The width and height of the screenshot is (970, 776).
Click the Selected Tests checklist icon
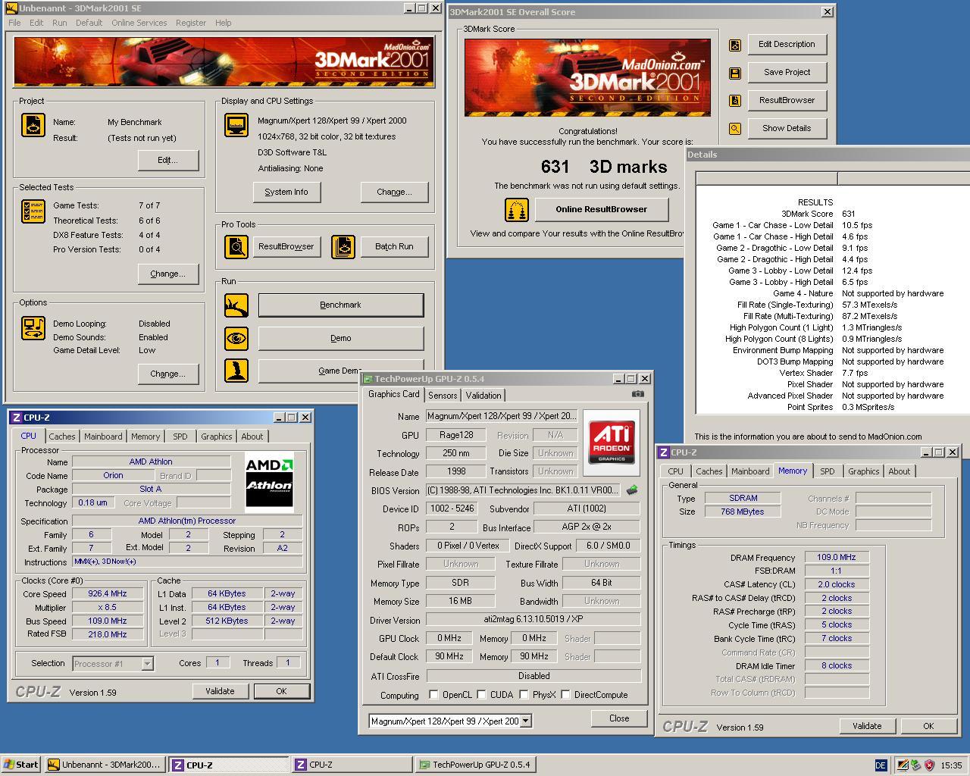pos(33,211)
